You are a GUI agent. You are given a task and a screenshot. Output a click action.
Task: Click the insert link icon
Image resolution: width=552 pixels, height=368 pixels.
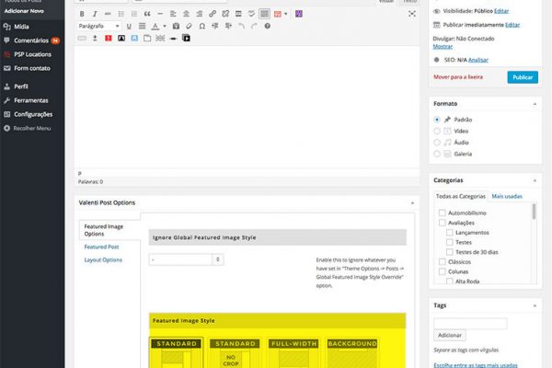(x=213, y=15)
